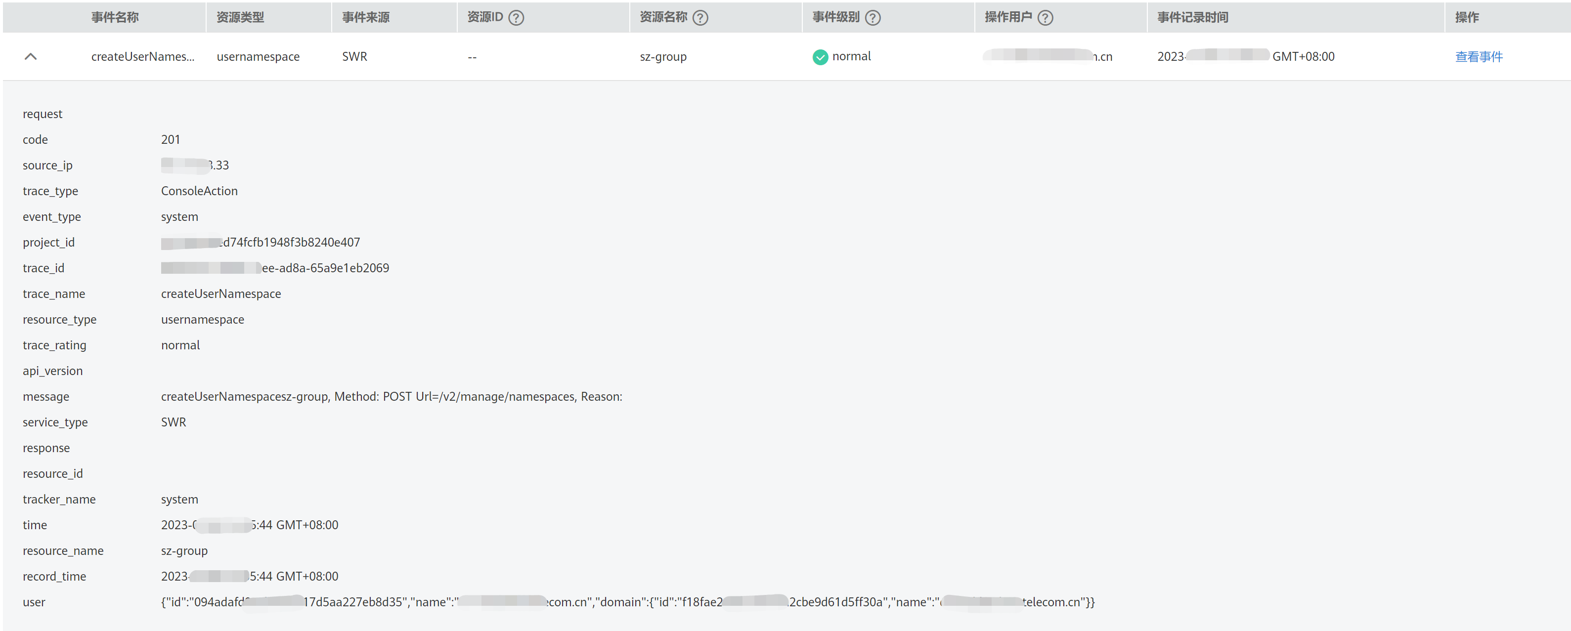Click the 资源类型 column header
This screenshot has height=631, width=1571.
click(x=240, y=18)
